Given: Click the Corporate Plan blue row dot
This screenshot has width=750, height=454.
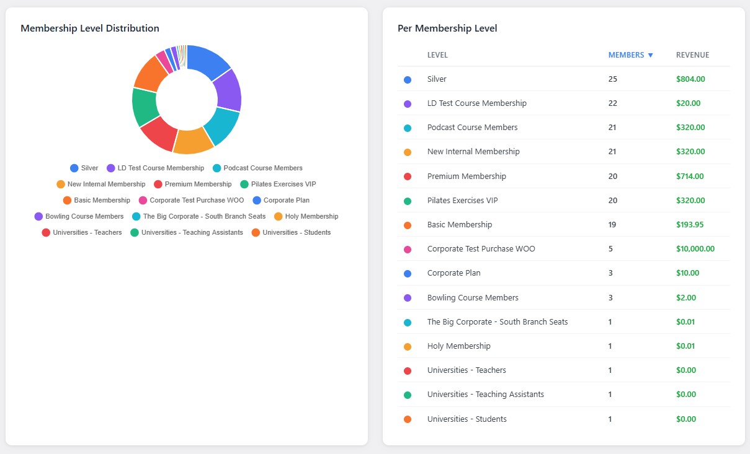Looking at the screenshot, I should [408, 274].
